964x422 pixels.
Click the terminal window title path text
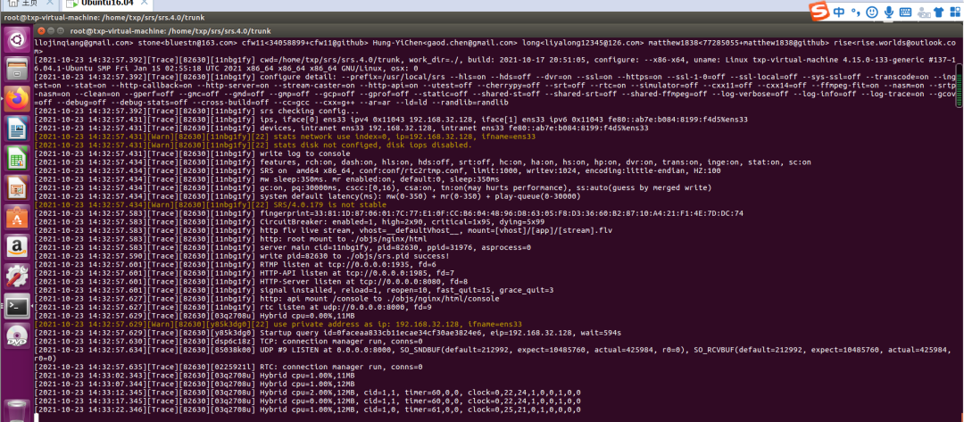(170, 30)
